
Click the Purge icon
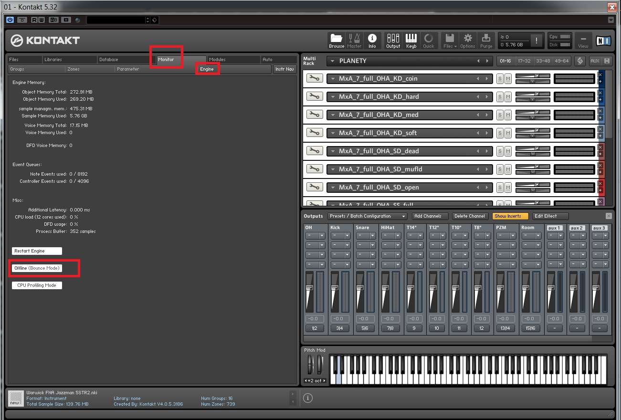(x=486, y=40)
